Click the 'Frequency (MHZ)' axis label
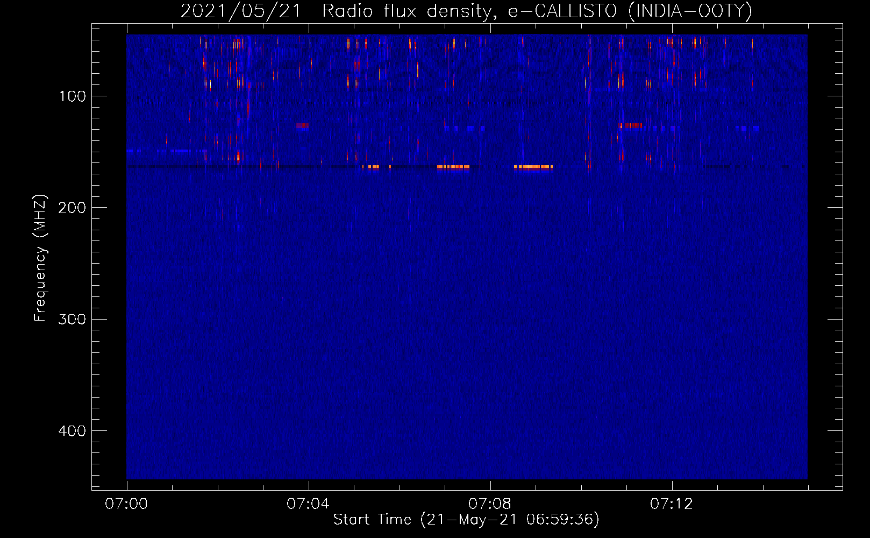Viewport: 870px width, 538px height. [40, 258]
